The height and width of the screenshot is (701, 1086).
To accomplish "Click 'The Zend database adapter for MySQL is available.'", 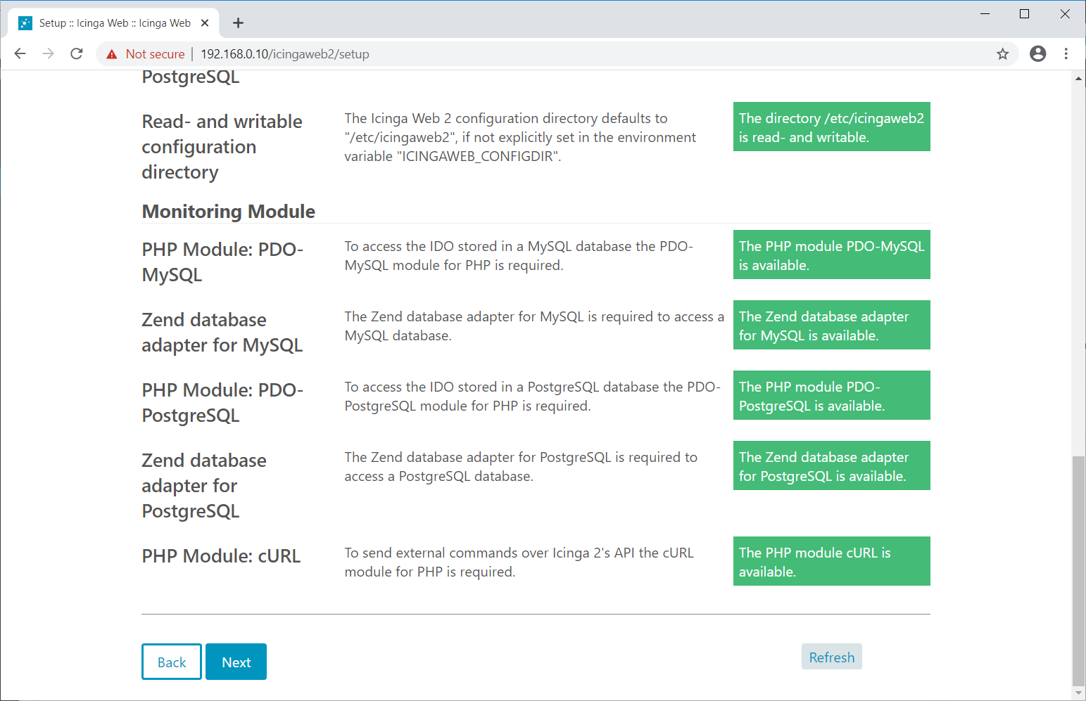I will pos(831,325).
